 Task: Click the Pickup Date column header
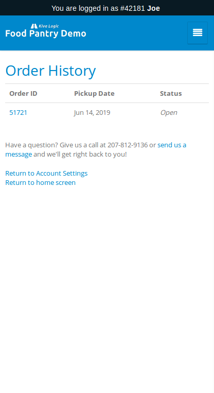pyautogui.click(x=94, y=94)
